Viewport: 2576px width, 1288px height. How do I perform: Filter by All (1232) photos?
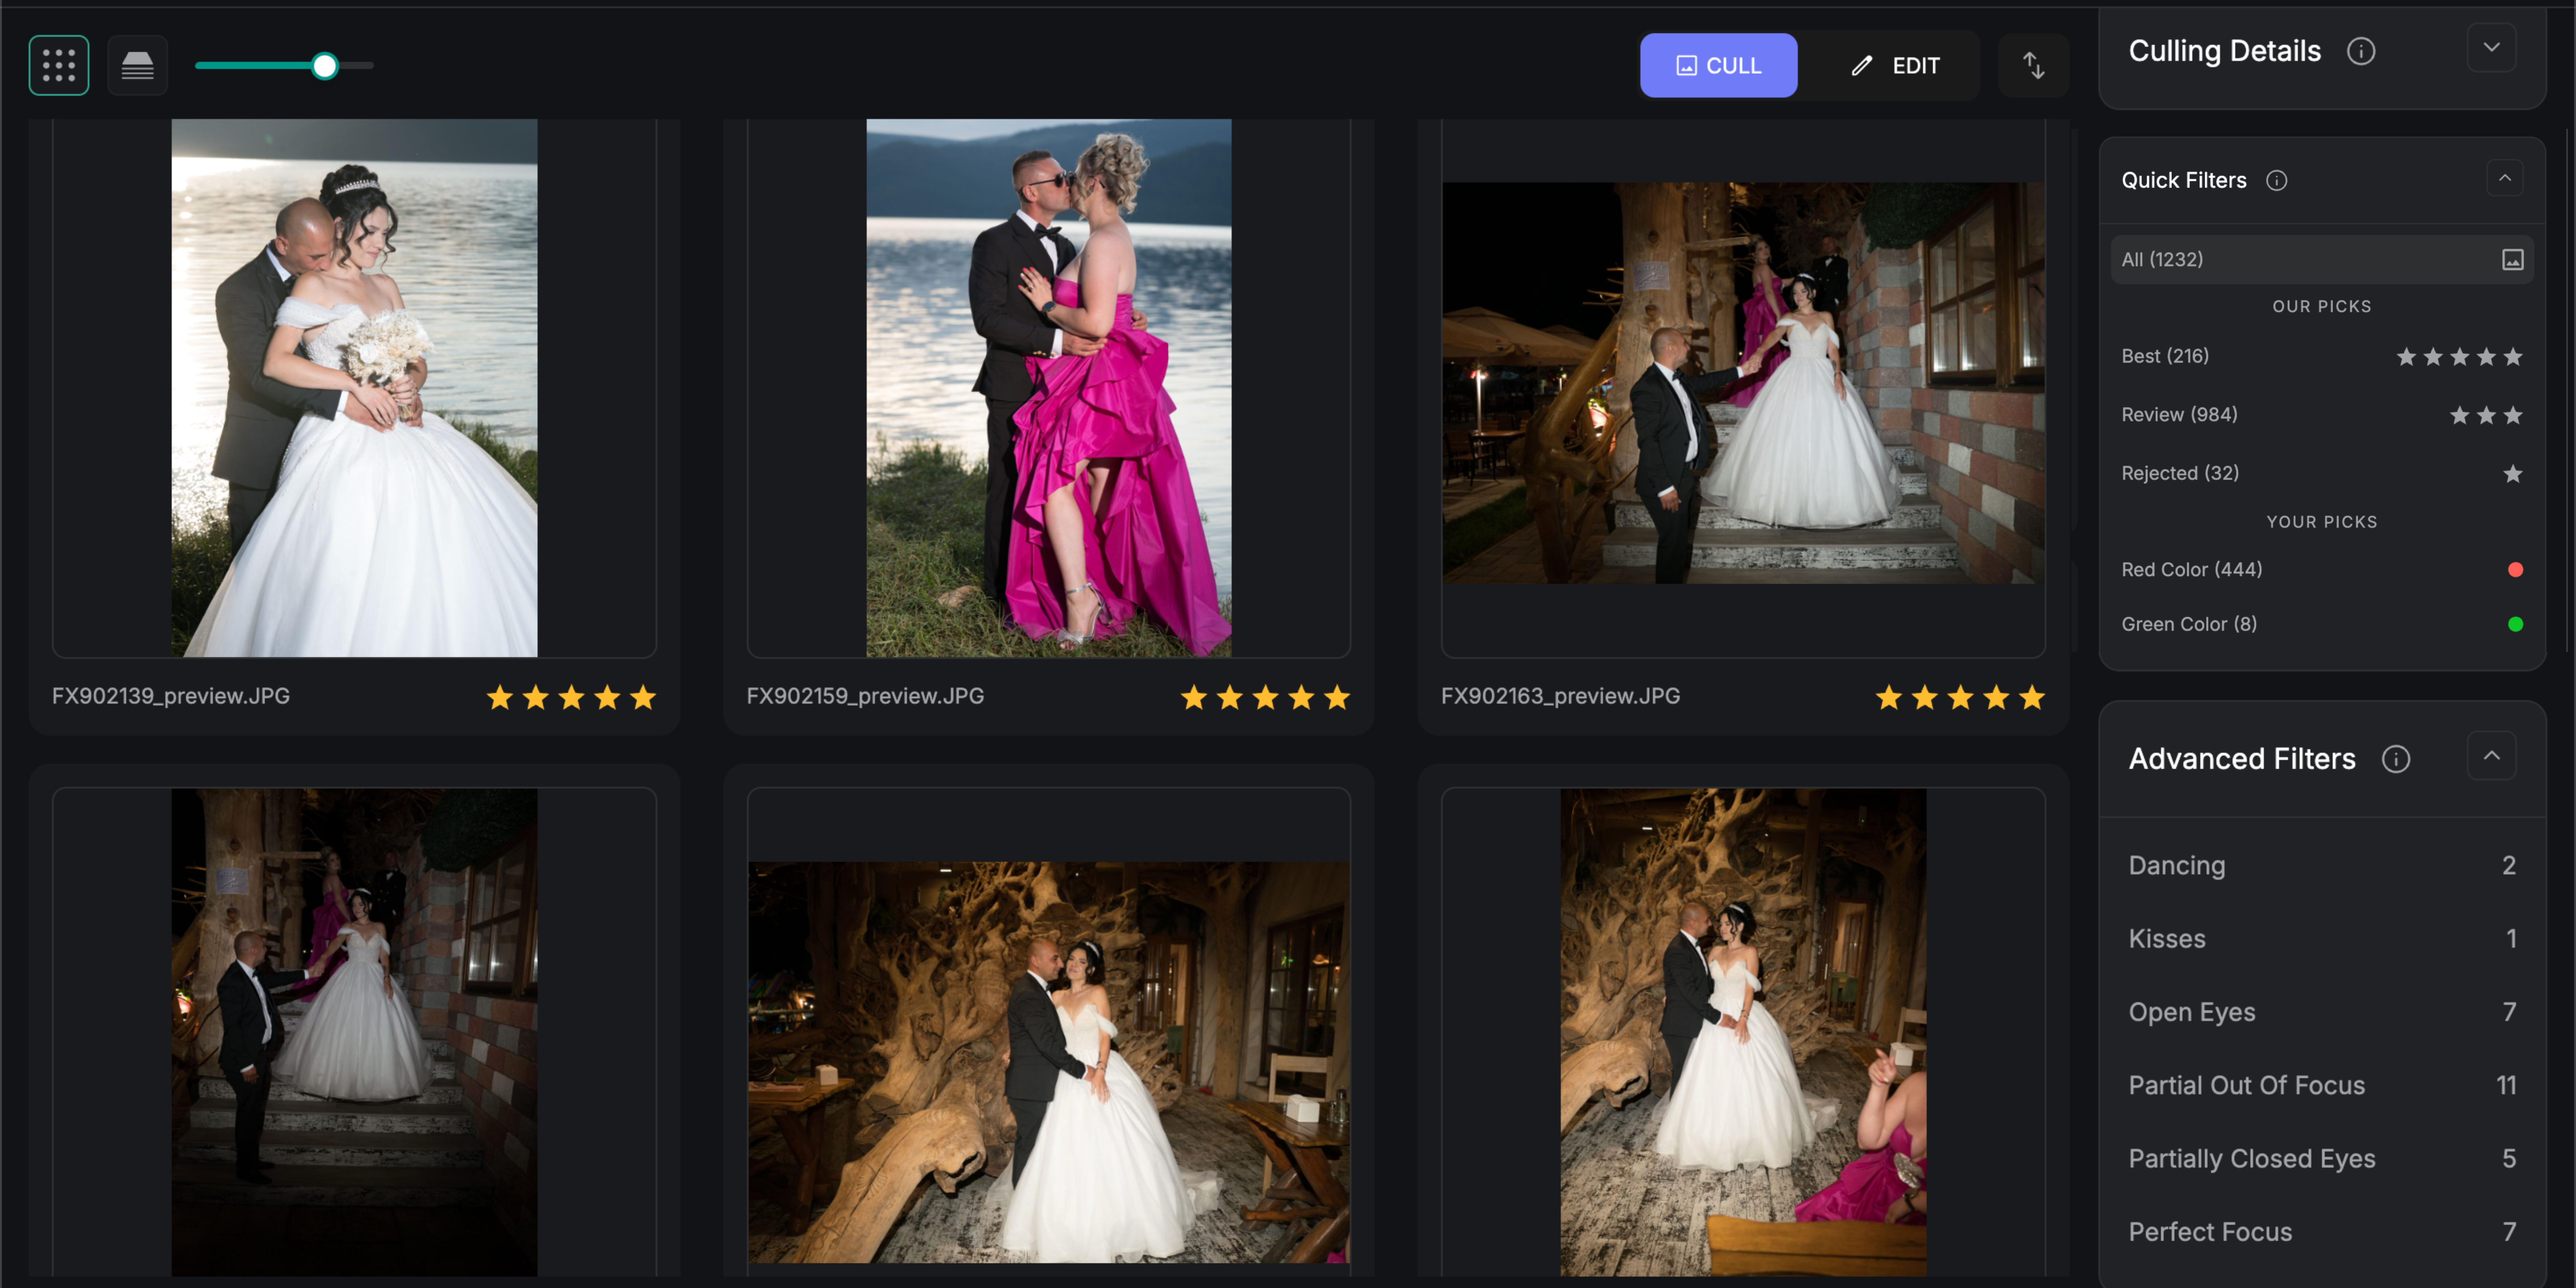pyautogui.click(x=2321, y=259)
